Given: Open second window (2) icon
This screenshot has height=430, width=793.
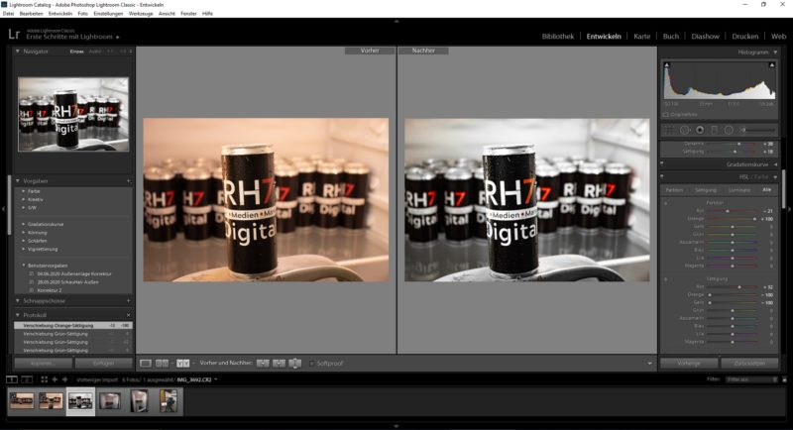Looking at the screenshot, I should tap(28, 379).
